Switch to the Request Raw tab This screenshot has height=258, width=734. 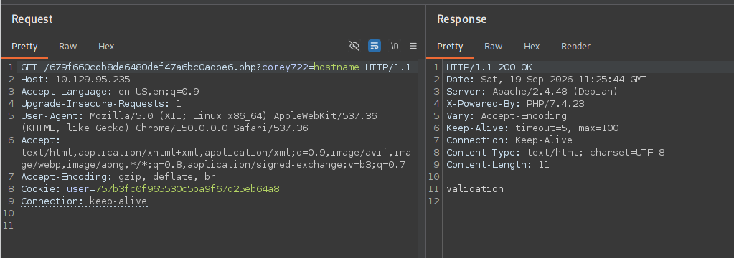(x=68, y=47)
